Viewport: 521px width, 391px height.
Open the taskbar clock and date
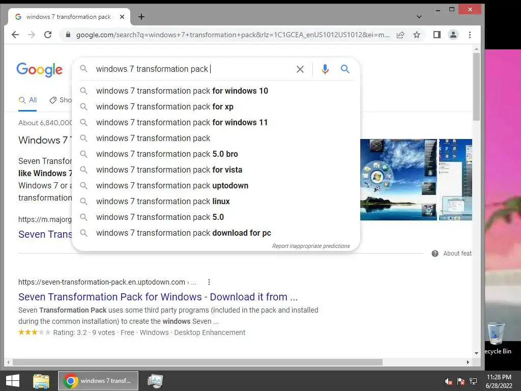point(499,381)
